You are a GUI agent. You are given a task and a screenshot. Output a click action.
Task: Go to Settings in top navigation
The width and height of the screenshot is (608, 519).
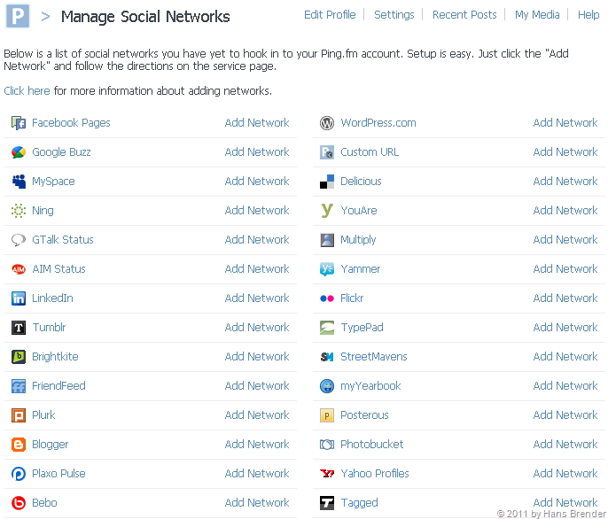[x=394, y=15]
